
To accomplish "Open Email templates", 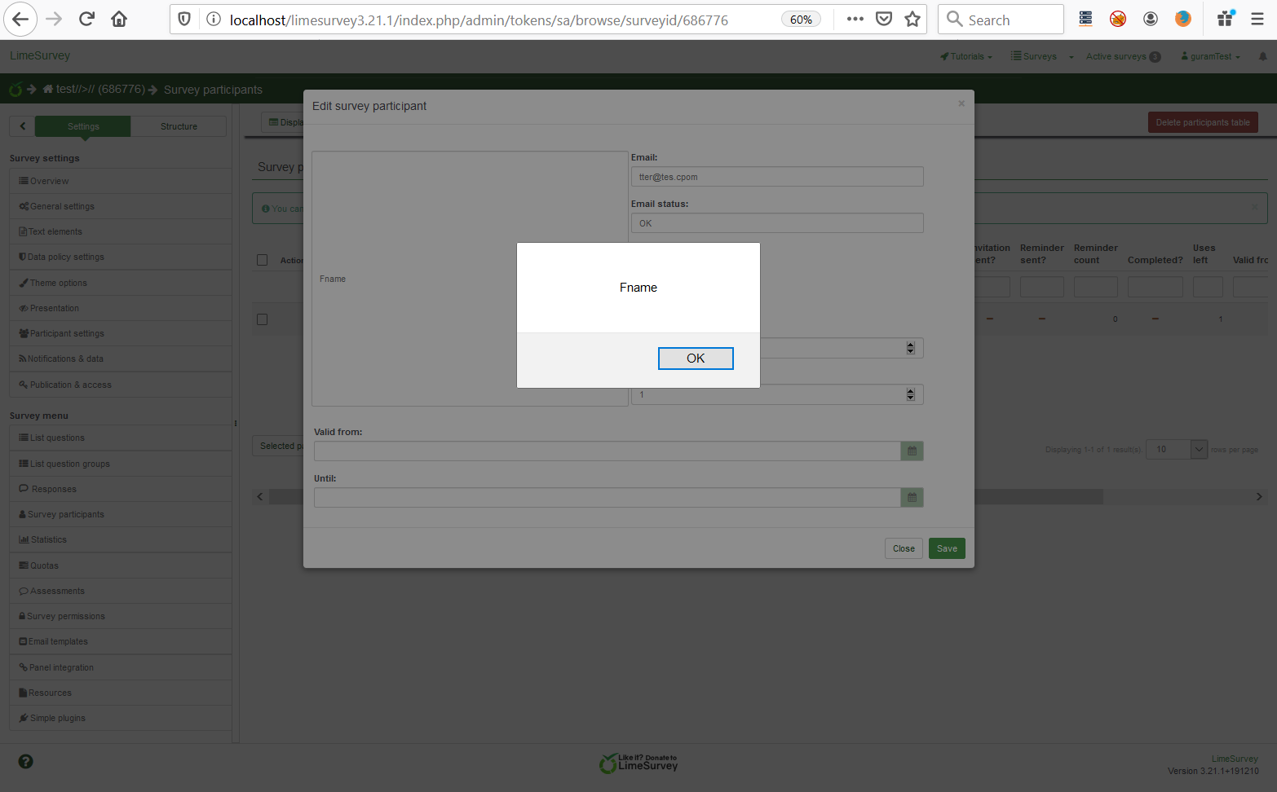I will pos(121,641).
